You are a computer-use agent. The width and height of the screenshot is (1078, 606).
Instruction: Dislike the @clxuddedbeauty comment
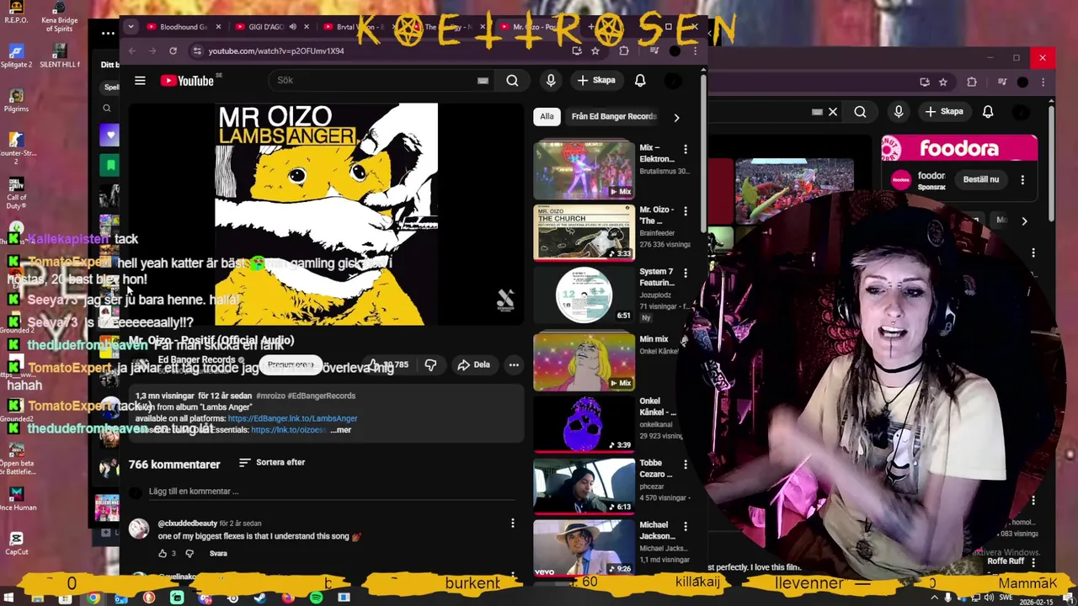click(x=189, y=553)
